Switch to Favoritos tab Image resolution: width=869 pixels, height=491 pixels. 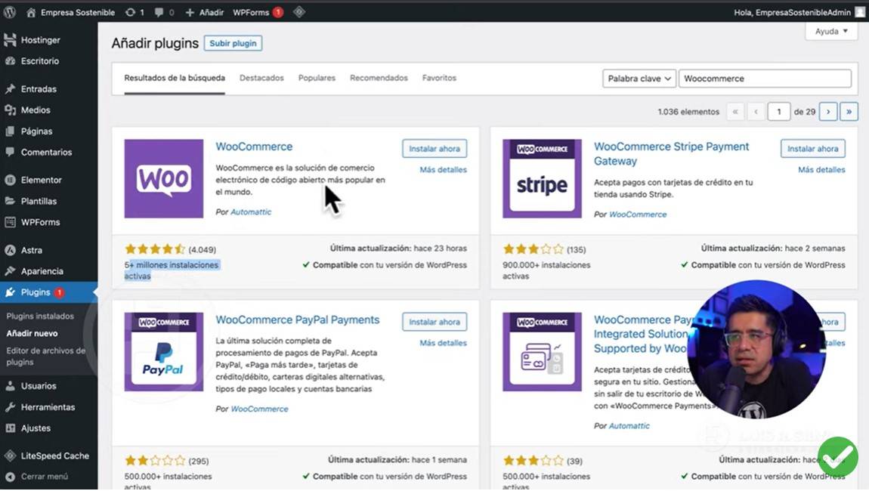click(440, 78)
